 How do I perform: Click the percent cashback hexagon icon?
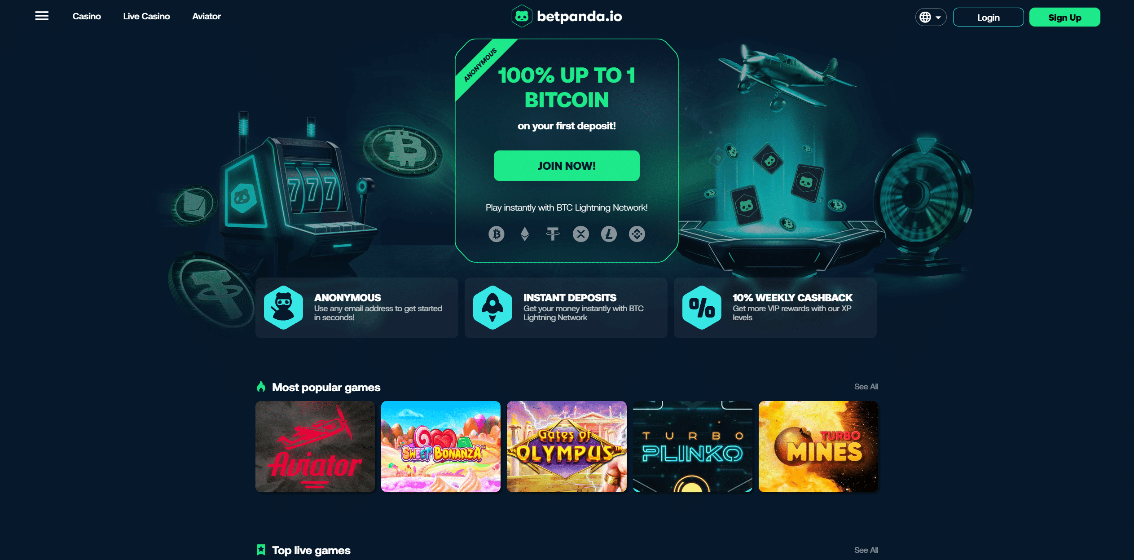click(702, 308)
